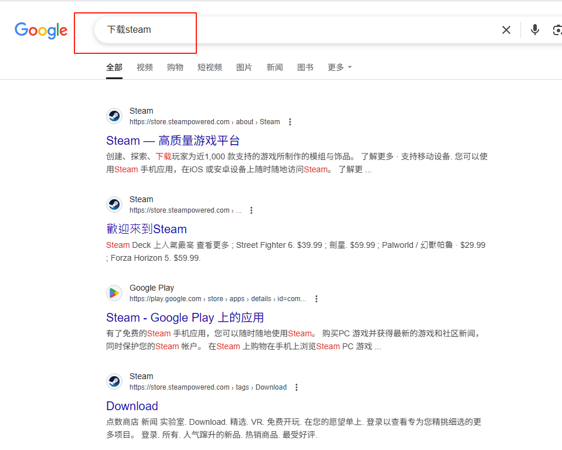This screenshot has width=562, height=450.
Task: Clear the search query with the X icon
Action: [x=506, y=29]
